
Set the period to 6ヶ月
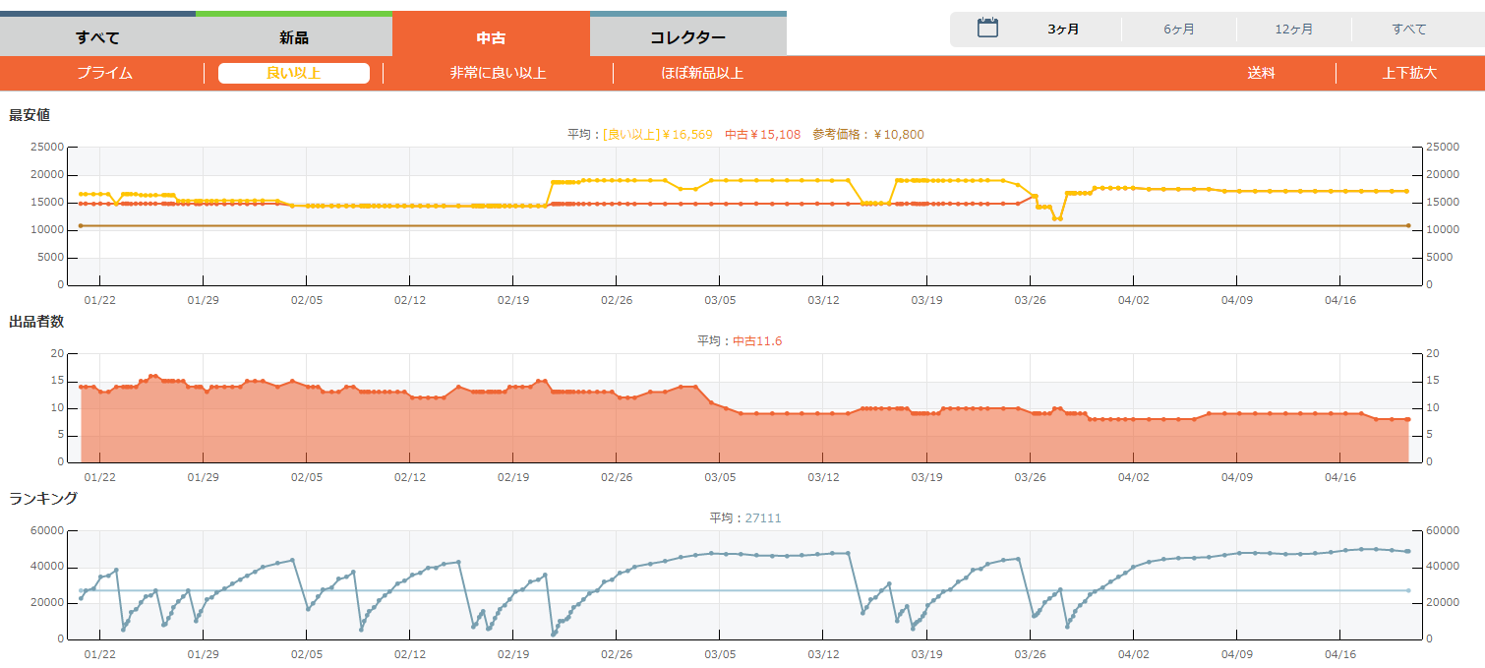[1178, 30]
